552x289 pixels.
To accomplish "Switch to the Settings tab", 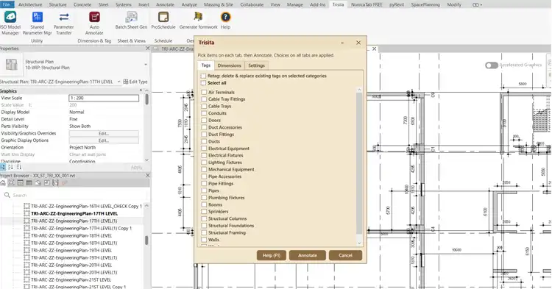I will pyautogui.click(x=256, y=65).
